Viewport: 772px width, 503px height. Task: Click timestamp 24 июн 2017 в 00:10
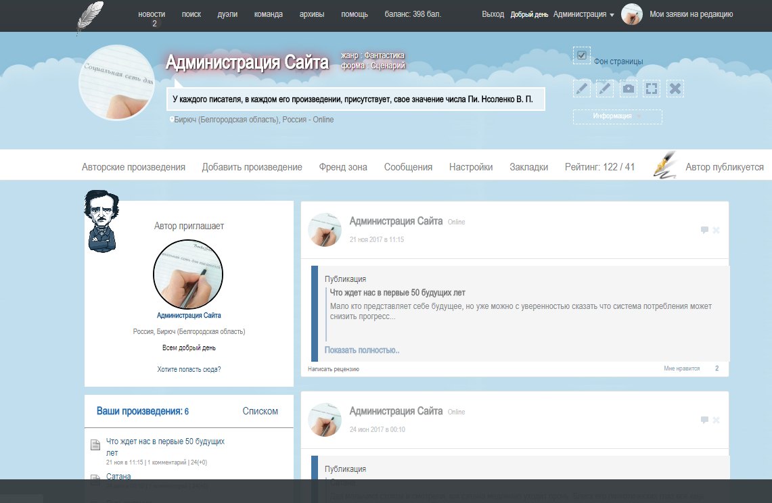point(377,429)
